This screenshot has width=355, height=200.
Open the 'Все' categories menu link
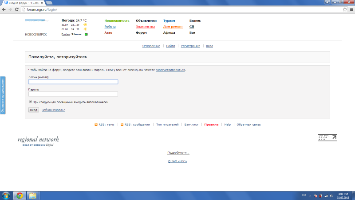point(192,33)
